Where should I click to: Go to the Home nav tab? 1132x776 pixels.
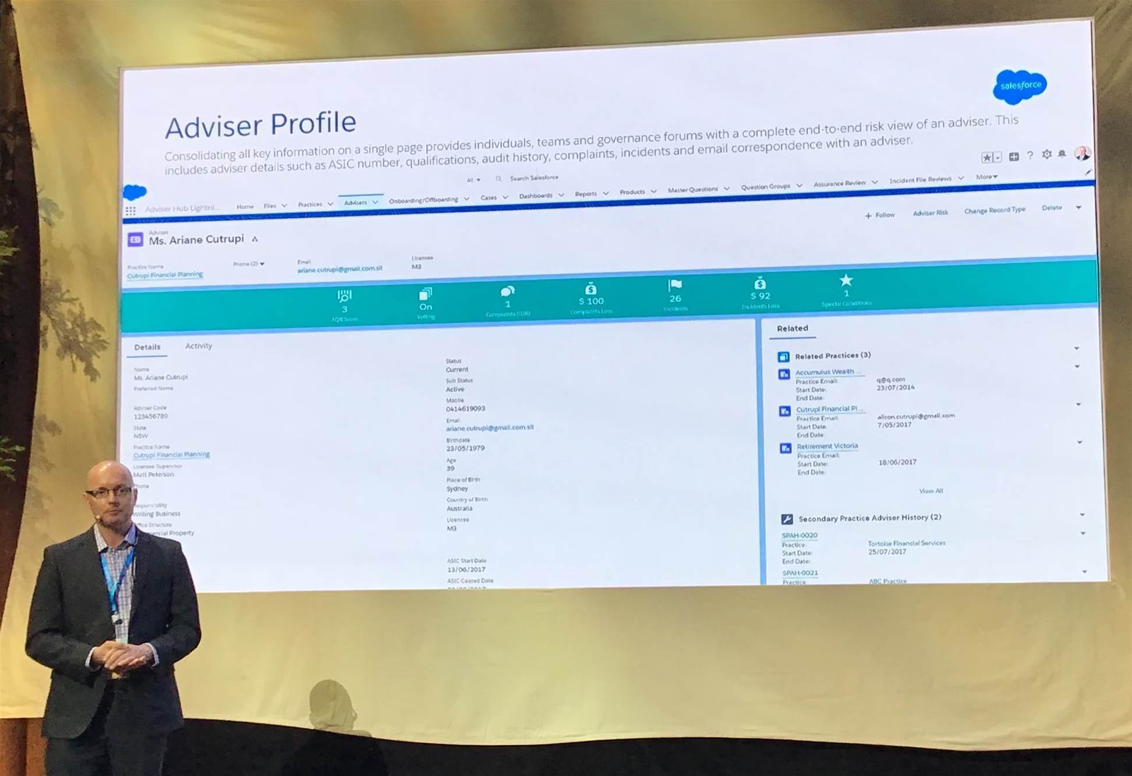click(245, 207)
